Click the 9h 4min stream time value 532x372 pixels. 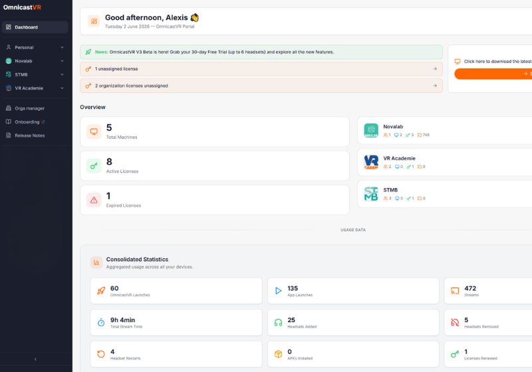tap(122, 320)
